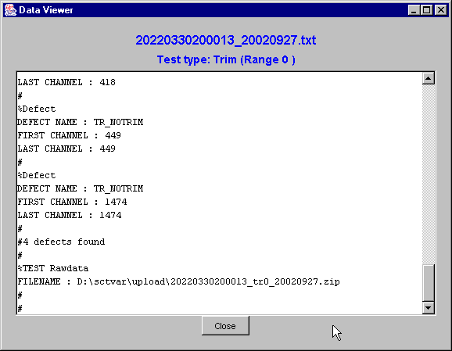Click the '%TEST Rawdata' line

(x=52, y=268)
